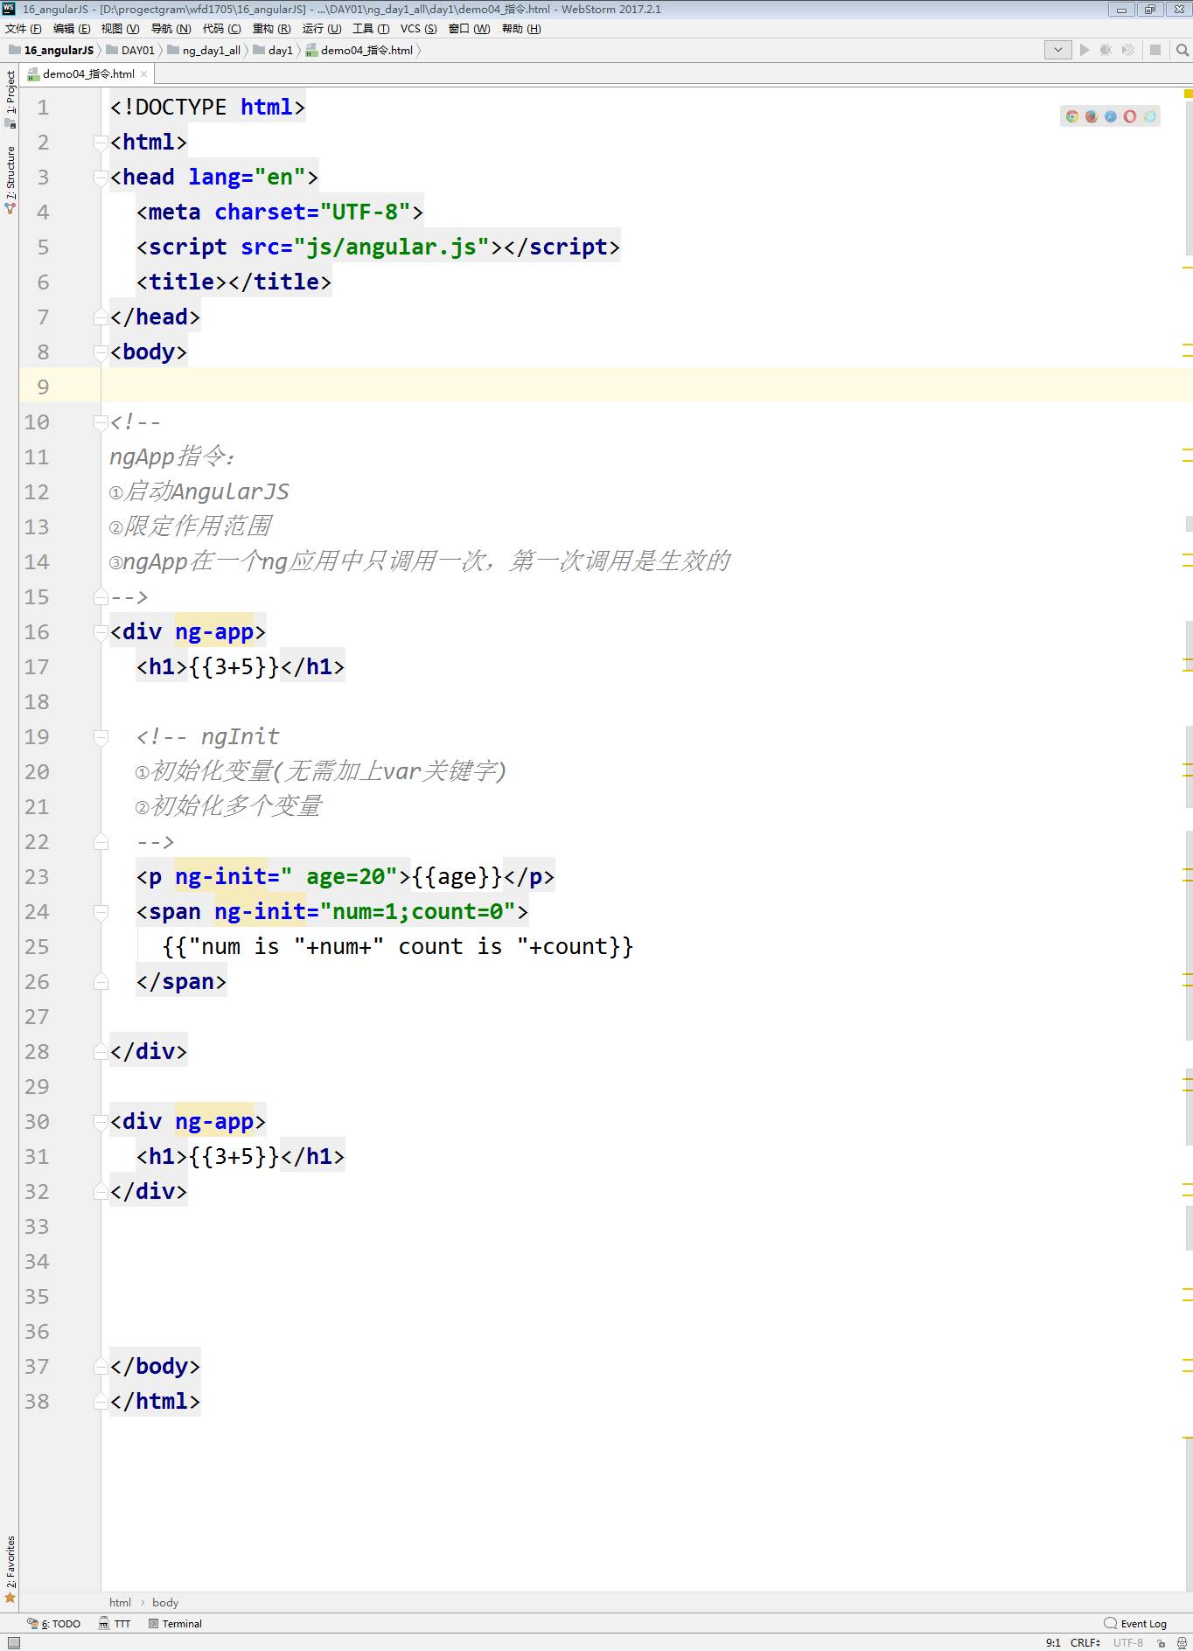The image size is (1193, 1651).
Task: Open the 编辑 (E) menu
Action: tap(72, 29)
